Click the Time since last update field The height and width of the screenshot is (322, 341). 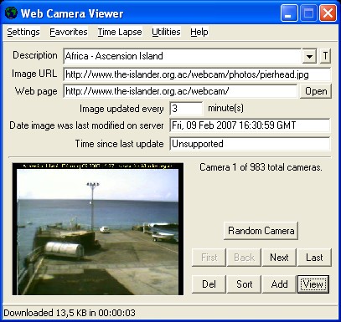(250, 144)
